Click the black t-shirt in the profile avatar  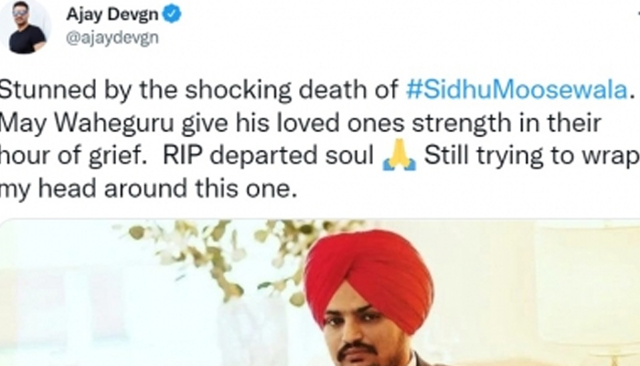pyautogui.click(x=27, y=40)
